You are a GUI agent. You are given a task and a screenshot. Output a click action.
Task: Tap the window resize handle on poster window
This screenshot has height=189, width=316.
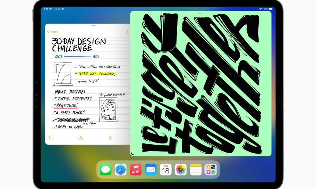click(132, 154)
